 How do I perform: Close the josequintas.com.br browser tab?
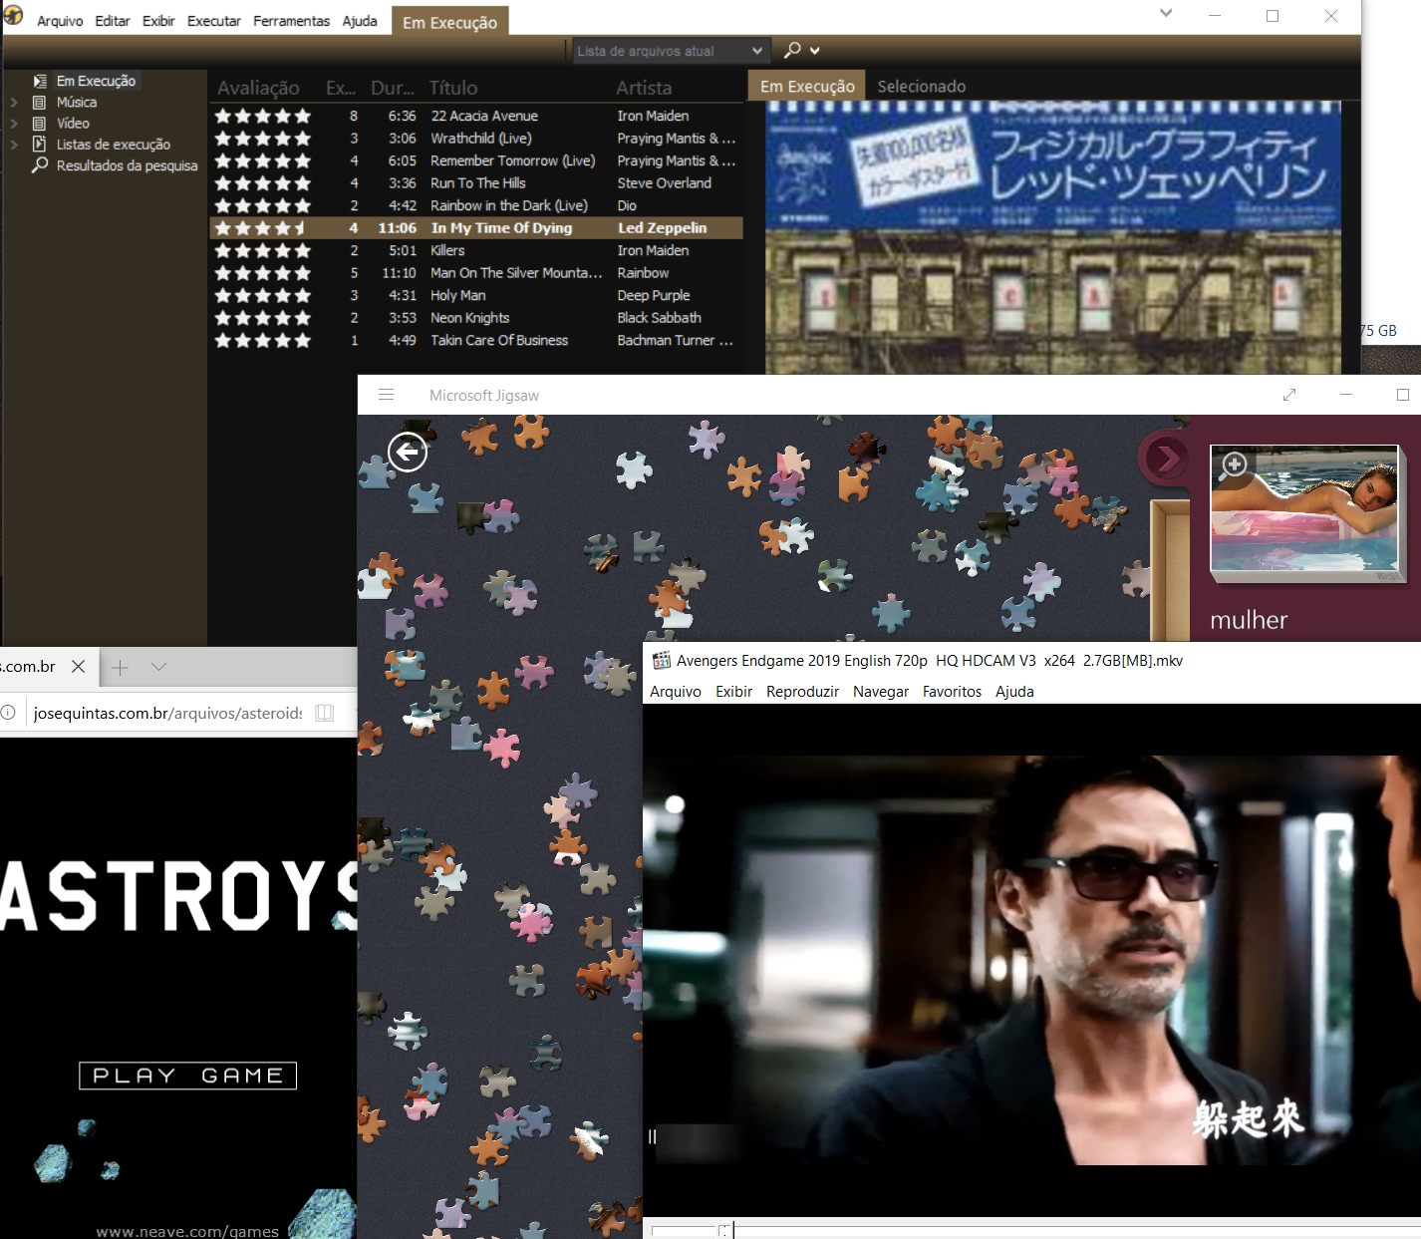[79, 666]
